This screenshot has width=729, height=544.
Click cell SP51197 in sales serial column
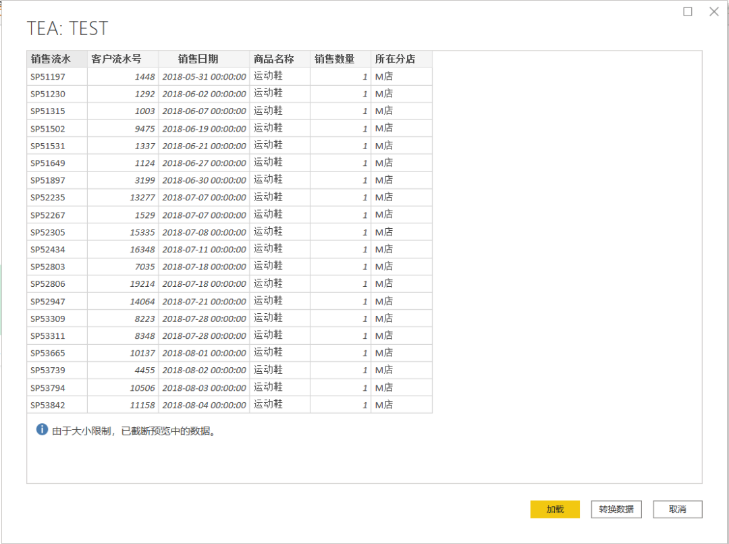click(57, 77)
